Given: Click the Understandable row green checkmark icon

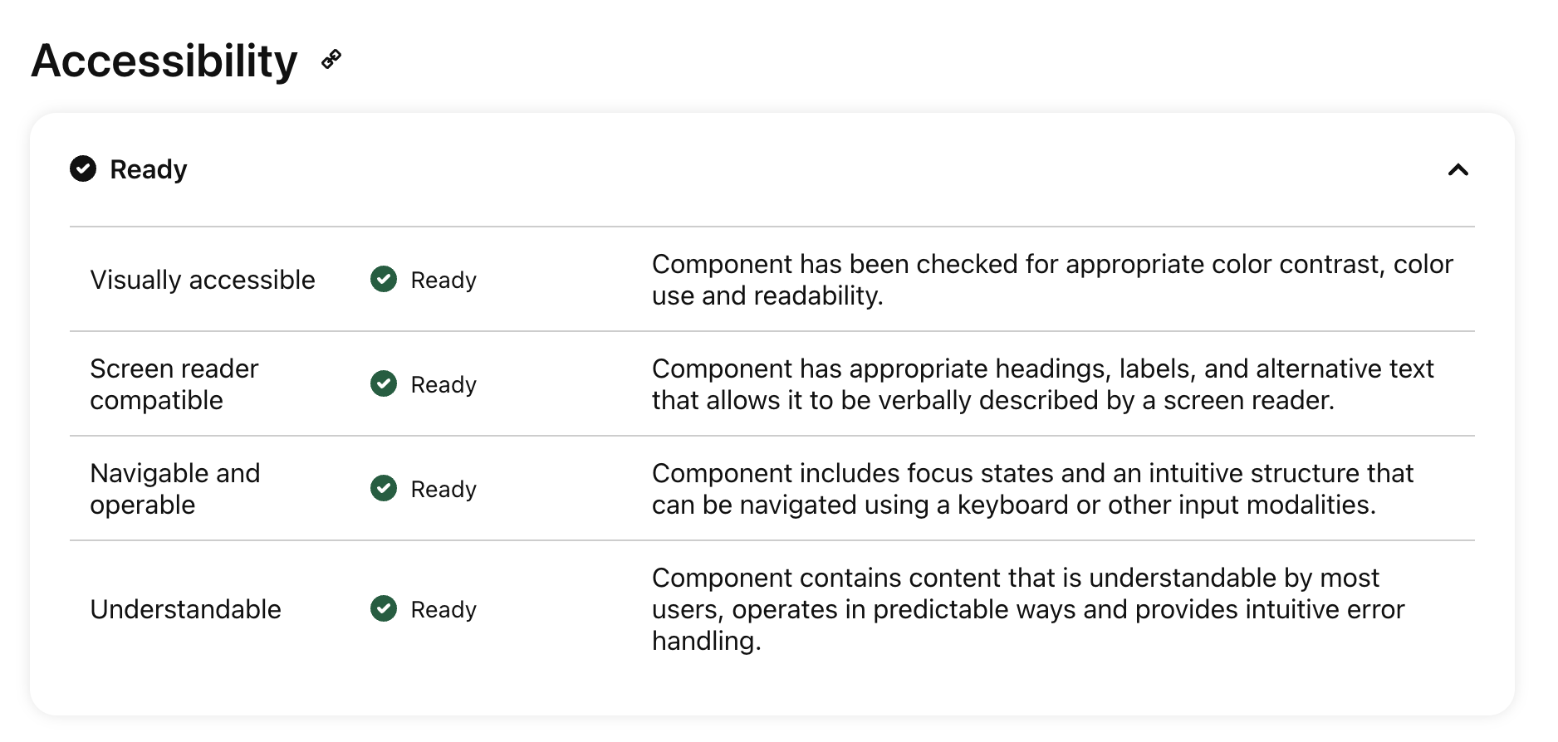Looking at the screenshot, I should tap(384, 609).
